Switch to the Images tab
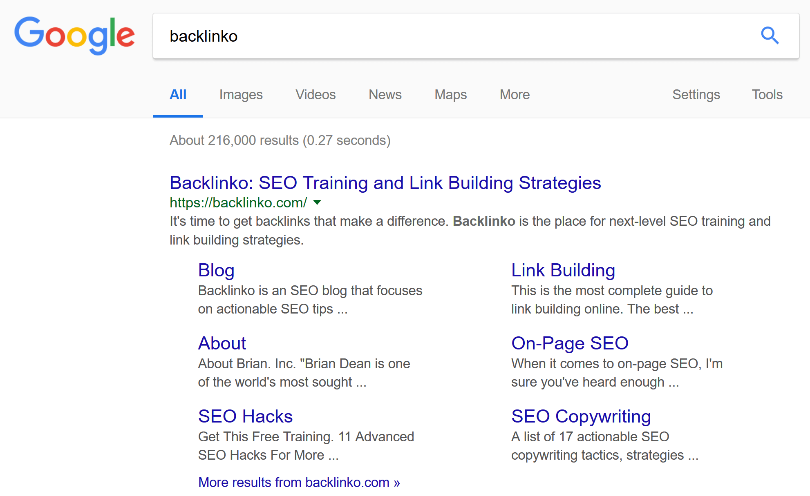The image size is (810, 496). [x=241, y=95]
